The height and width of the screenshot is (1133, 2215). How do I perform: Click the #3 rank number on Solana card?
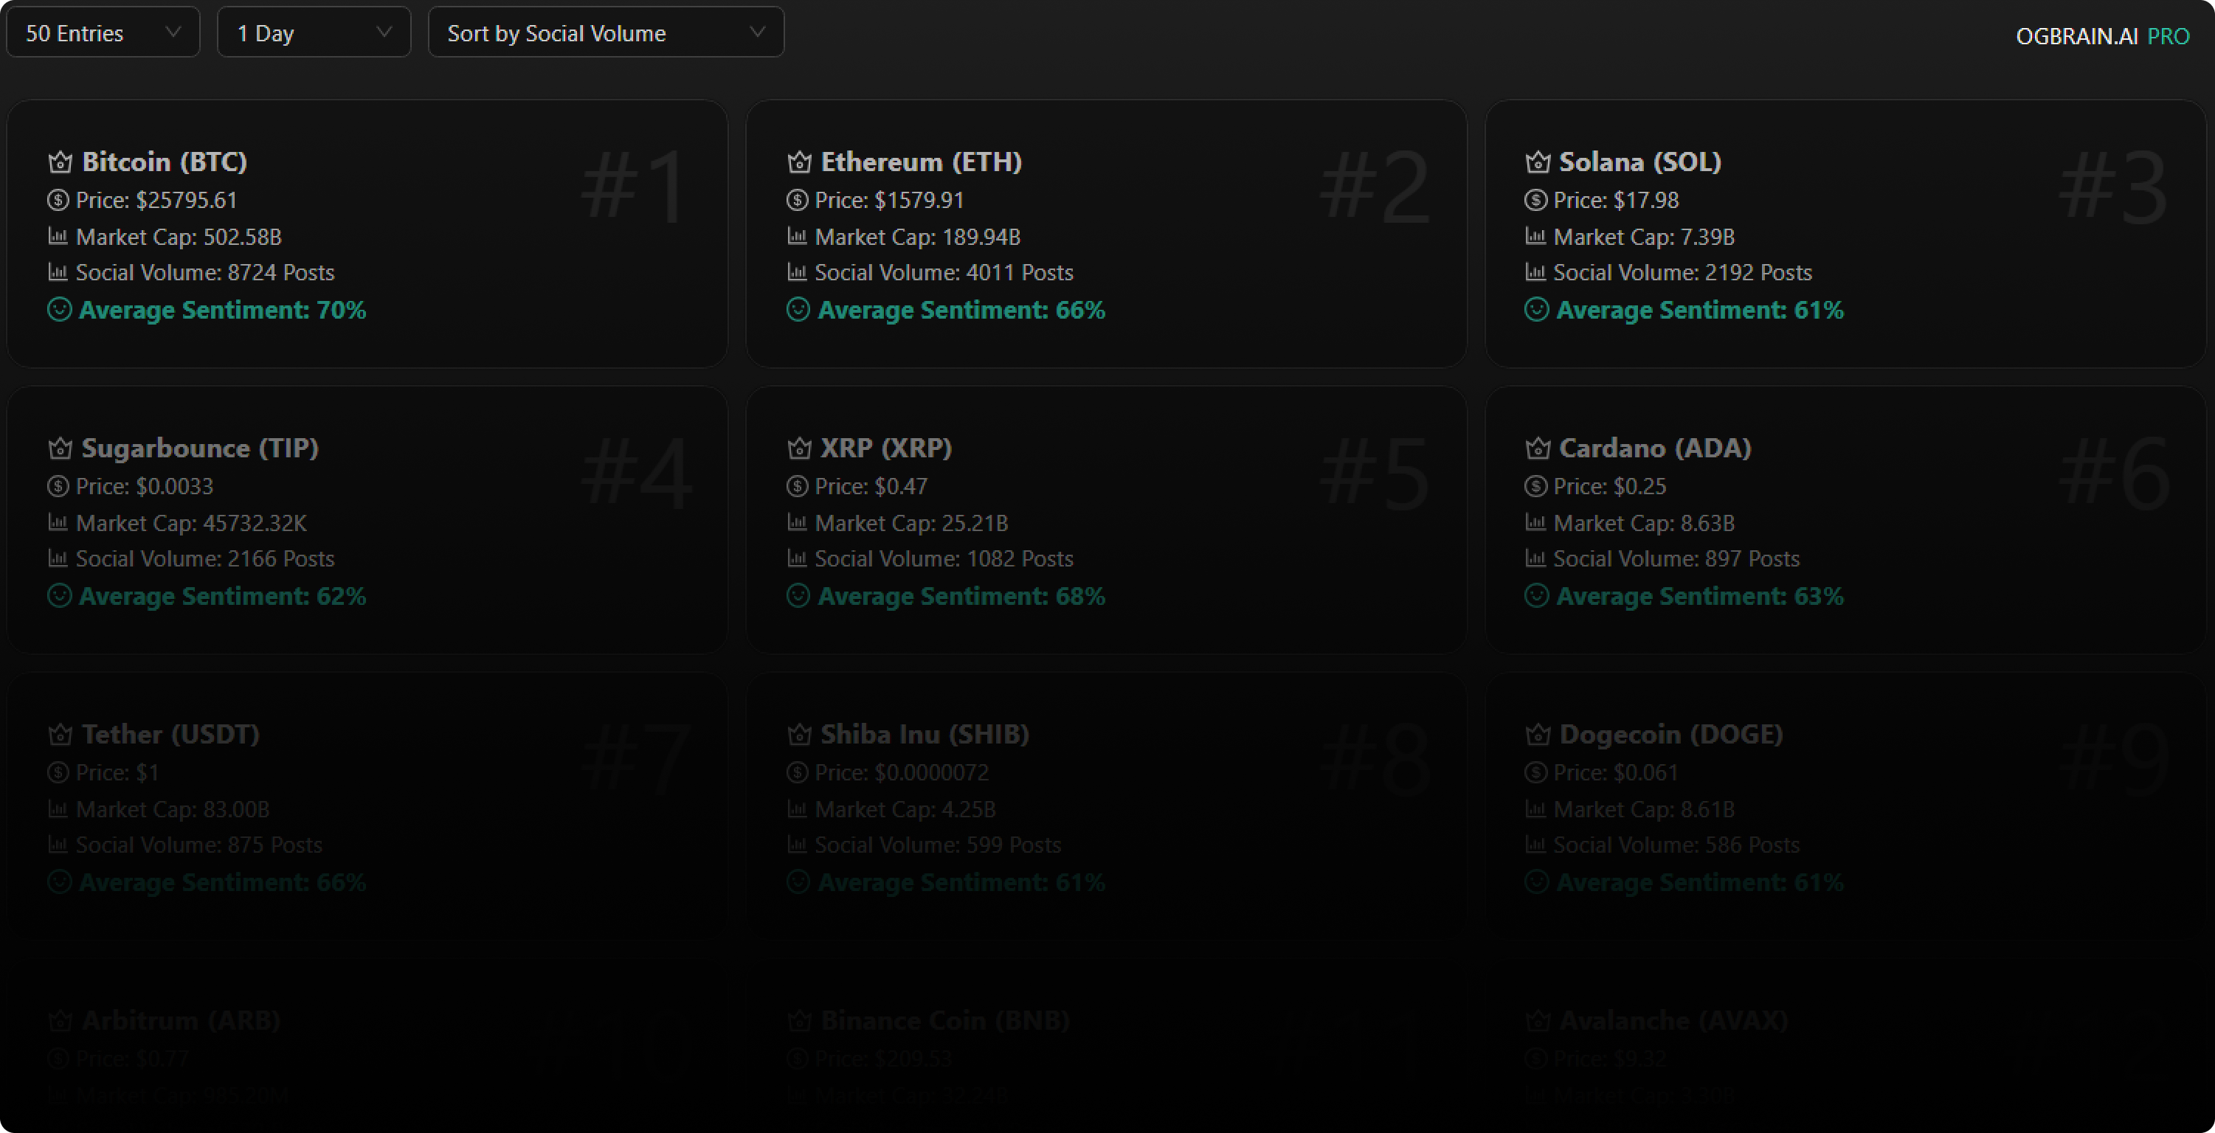click(x=2112, y=186)
